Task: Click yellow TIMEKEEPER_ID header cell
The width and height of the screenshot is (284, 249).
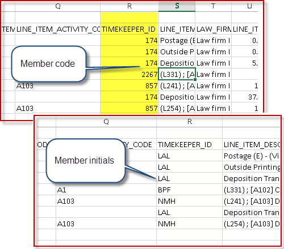Action: 130,29
